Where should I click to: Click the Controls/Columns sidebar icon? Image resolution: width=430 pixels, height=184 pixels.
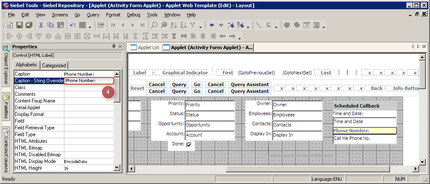click(5, 132)
